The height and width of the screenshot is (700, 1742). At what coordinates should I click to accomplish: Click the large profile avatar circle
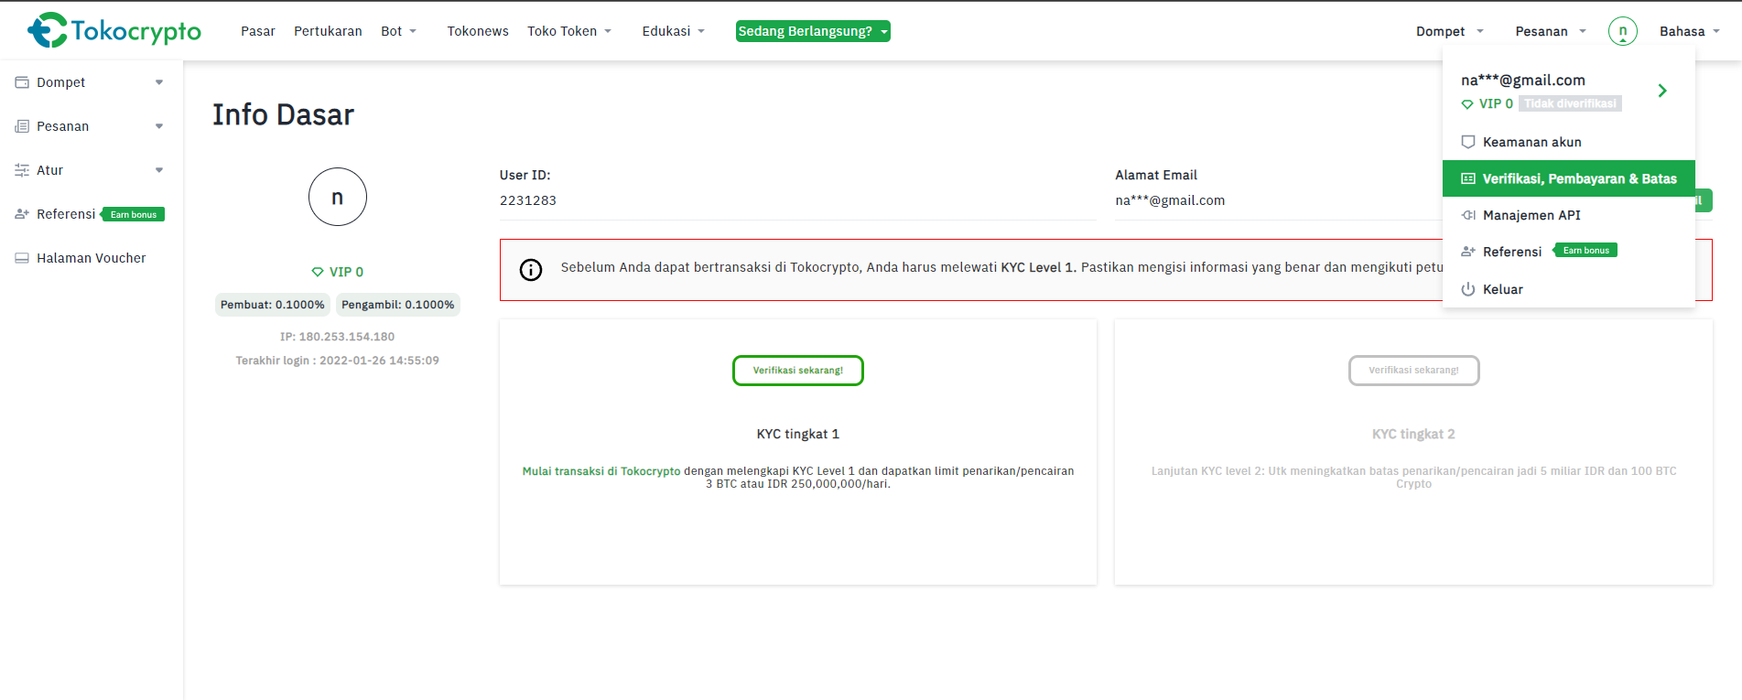[x=338, y=197]
